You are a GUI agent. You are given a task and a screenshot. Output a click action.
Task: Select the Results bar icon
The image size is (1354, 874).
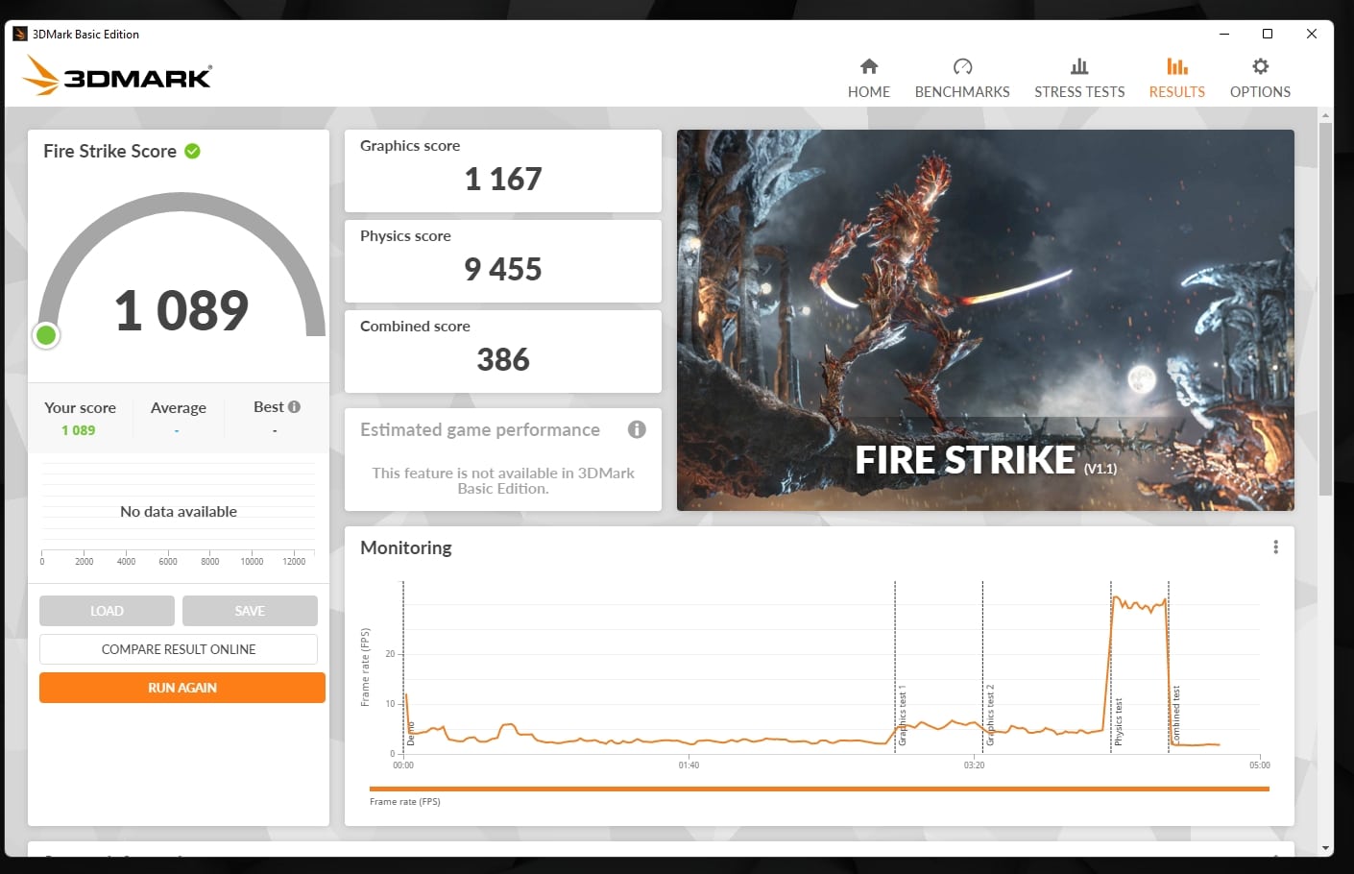point(1176,66)
